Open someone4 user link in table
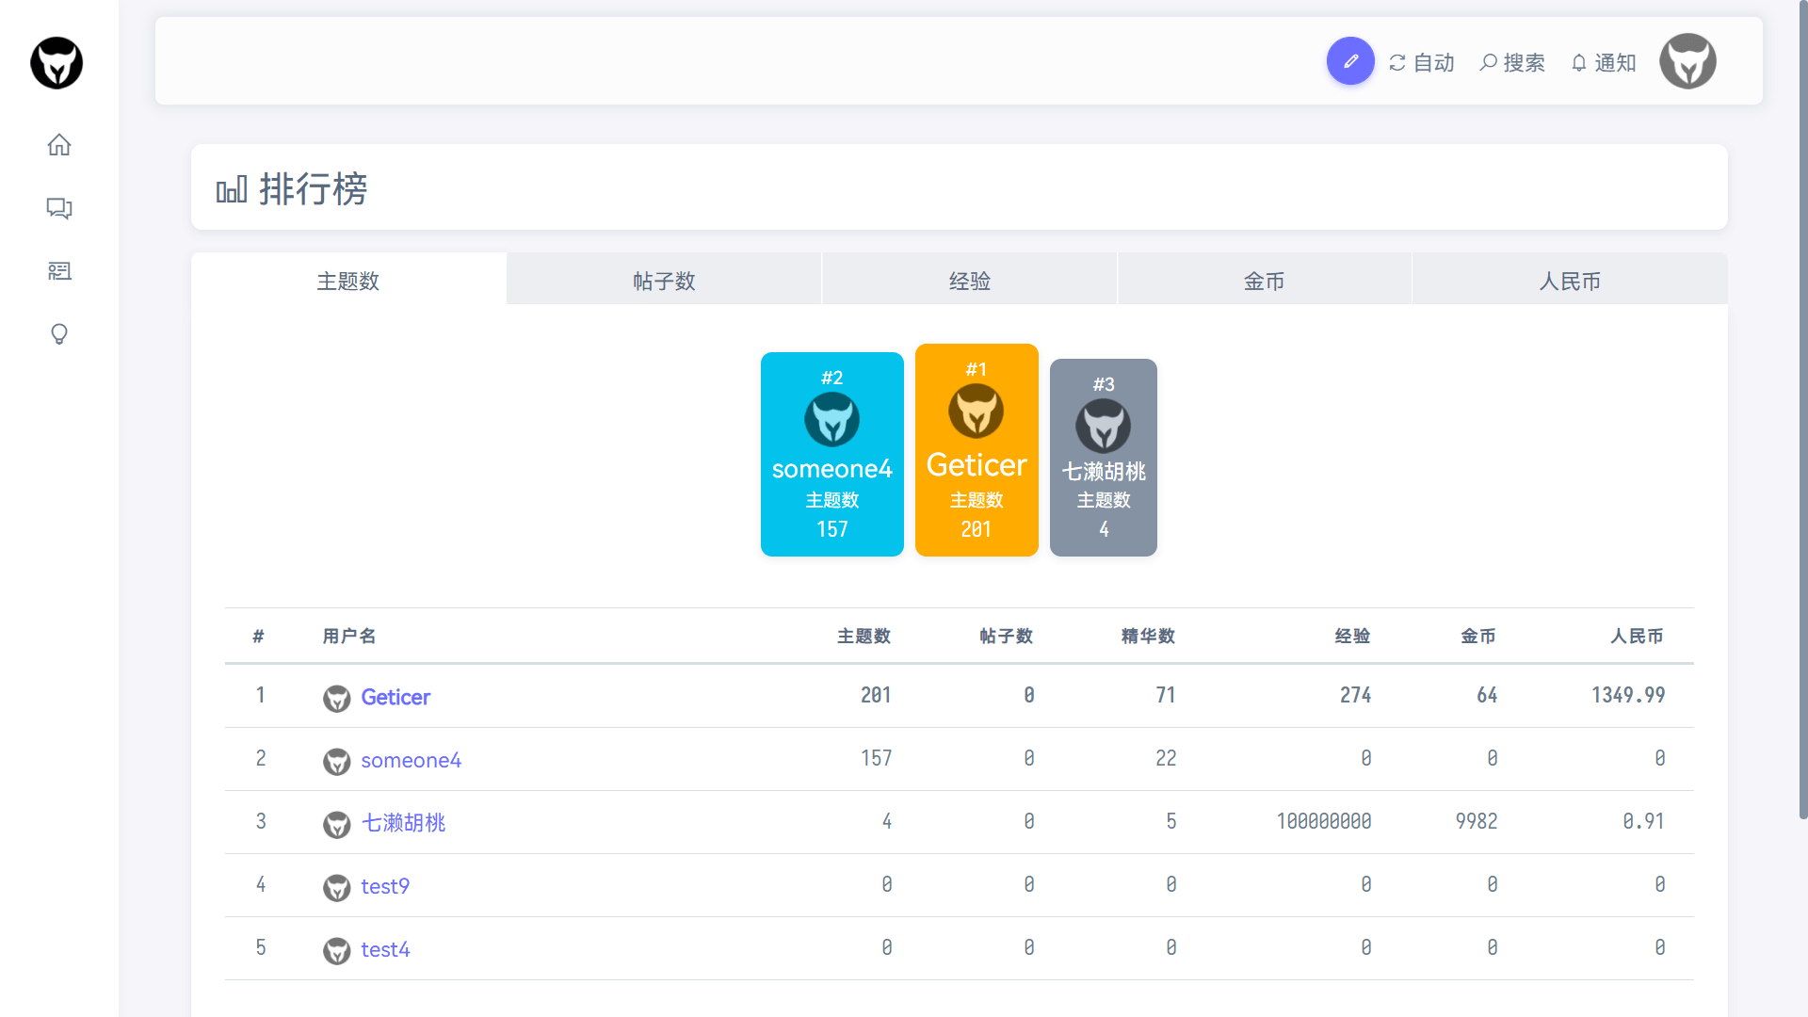The width and height of the screenshot is (1808, 1017). pos(411,760)
